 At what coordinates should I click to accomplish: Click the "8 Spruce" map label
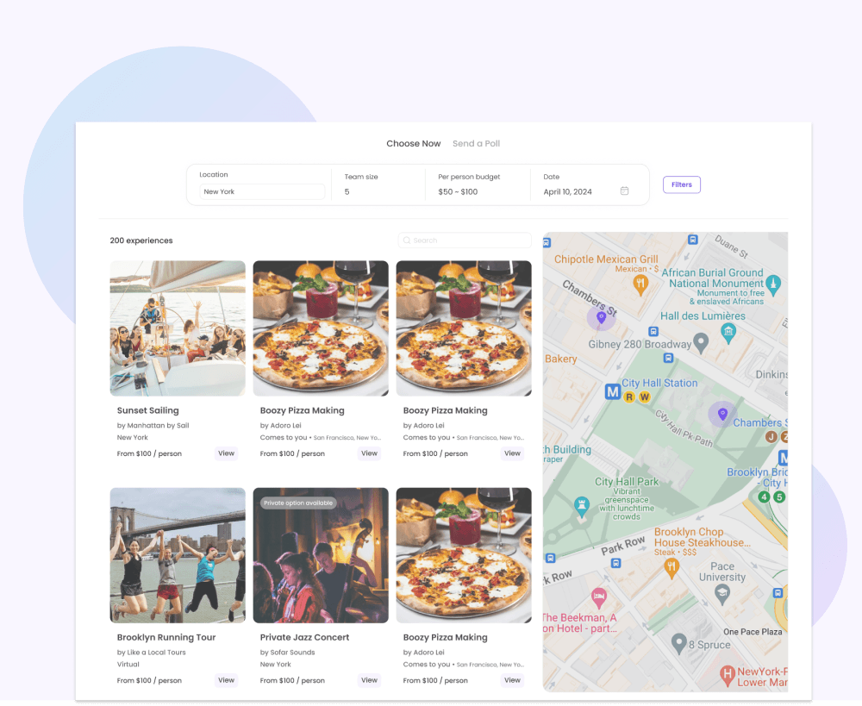tap(709, 645)
